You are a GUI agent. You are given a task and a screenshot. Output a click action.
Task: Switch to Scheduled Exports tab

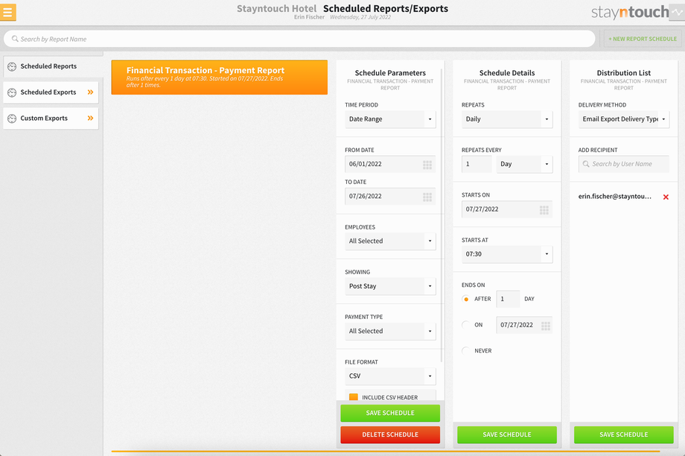point(51,92)
